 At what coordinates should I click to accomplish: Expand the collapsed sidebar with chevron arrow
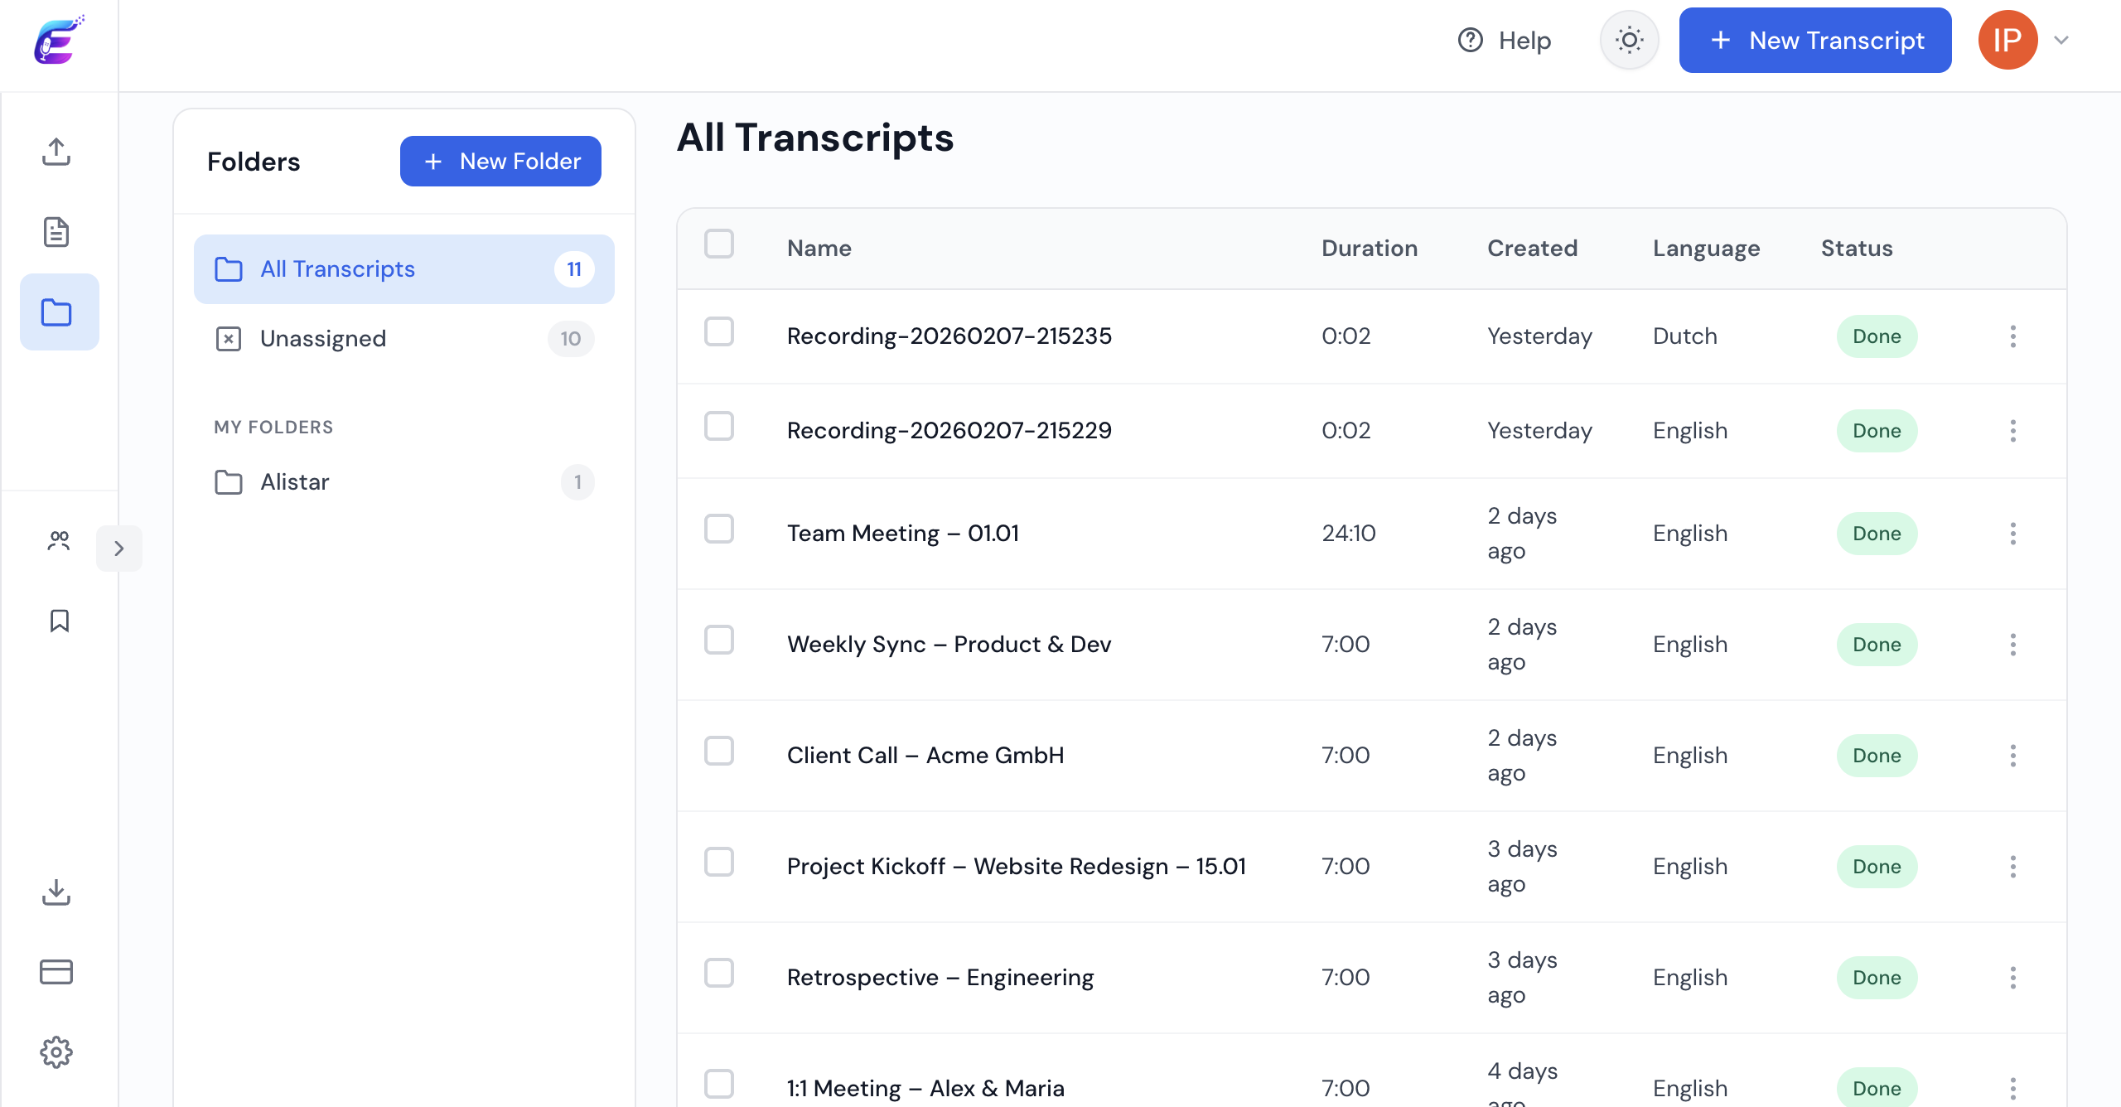click(x=119, y=548)
